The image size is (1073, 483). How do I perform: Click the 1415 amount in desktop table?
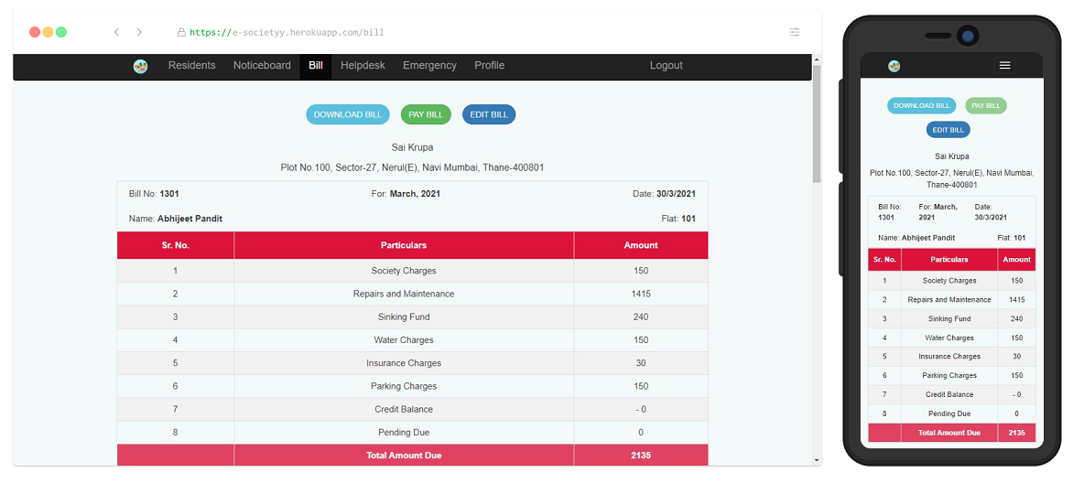pyautogui.click(x=641, y=295)
